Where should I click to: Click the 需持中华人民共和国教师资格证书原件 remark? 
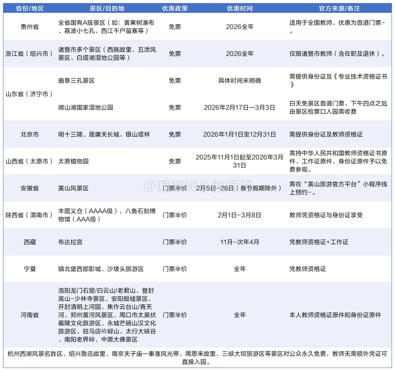pos(338,161)
